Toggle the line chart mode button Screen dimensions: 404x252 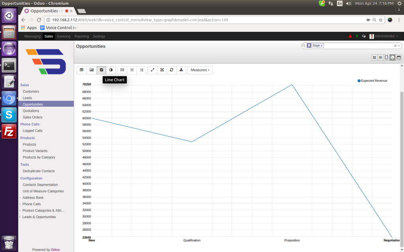point(101,70)
